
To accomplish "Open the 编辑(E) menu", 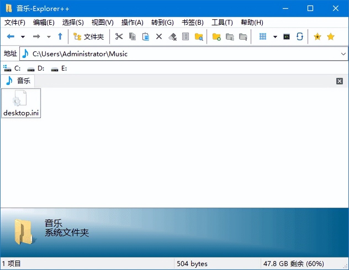I will point(44,22).
